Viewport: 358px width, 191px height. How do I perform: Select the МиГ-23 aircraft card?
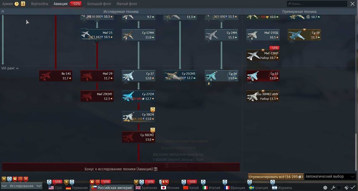coord(97,35)
